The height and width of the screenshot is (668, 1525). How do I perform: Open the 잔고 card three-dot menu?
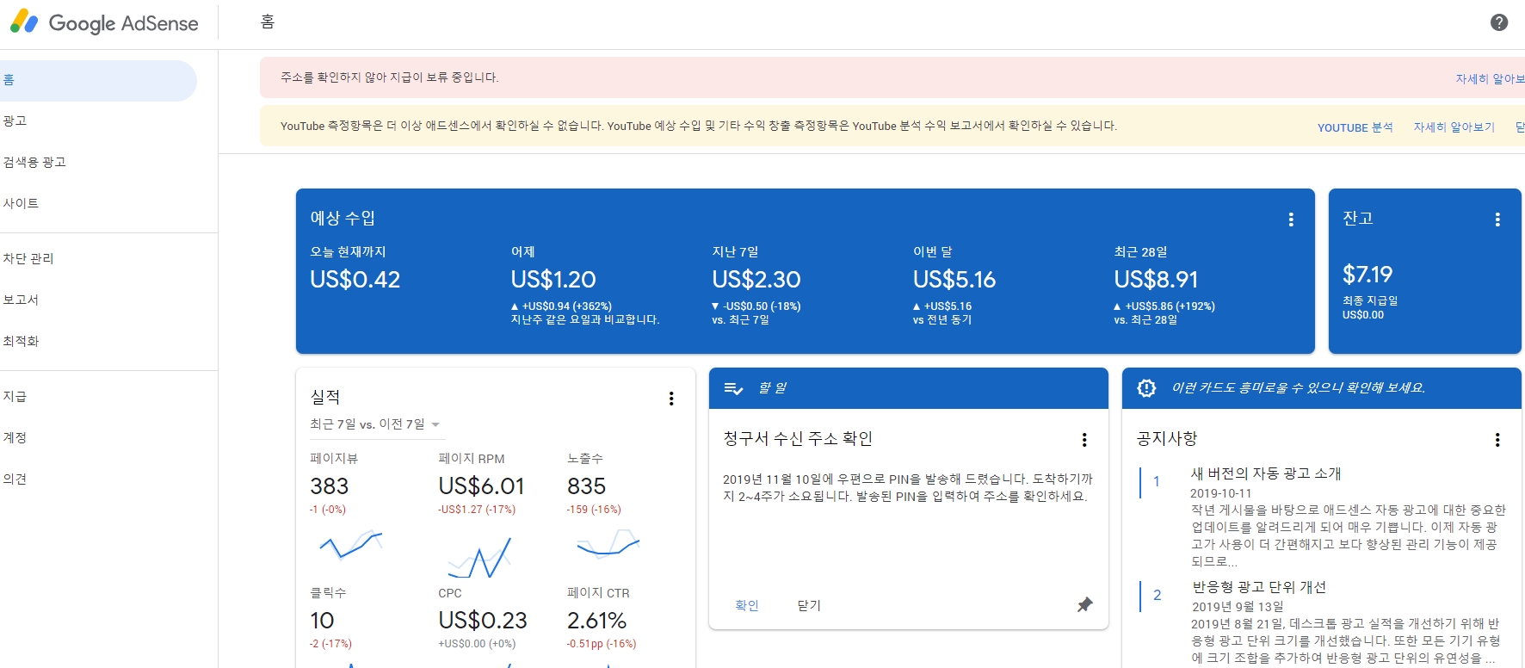[x=1497, y=220]
